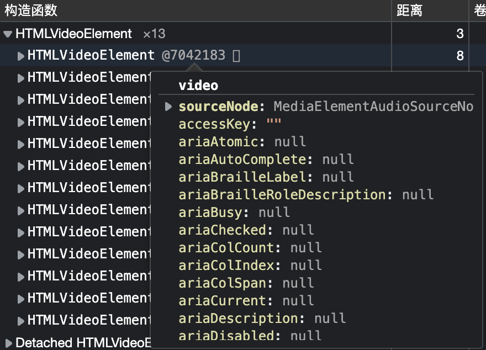Select the ariaBusy property line
486x350 pixels.
(234, 213)
